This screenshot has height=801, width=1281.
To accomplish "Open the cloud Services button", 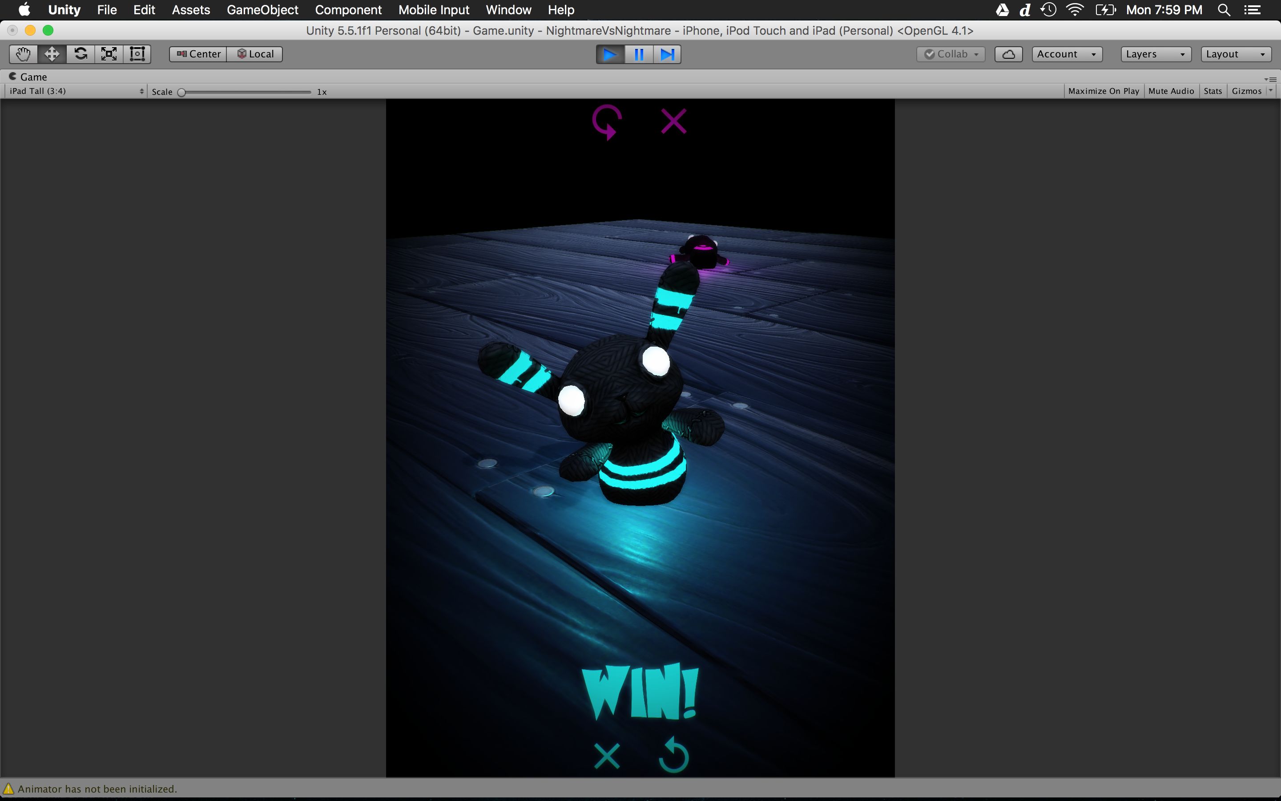I will [x=1008, y=54].
